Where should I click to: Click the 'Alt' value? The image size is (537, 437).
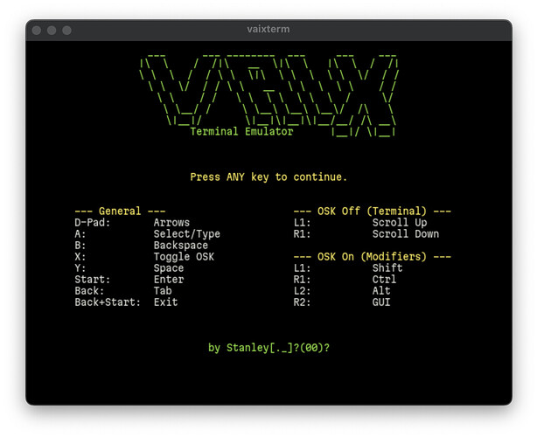[381, 291]
